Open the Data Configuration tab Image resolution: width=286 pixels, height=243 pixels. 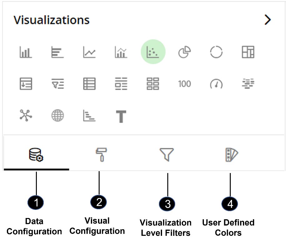(x=36, y=155)
